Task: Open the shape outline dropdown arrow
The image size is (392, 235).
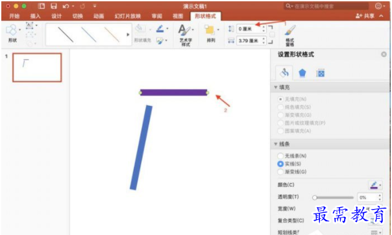Action: click(167, 29)
